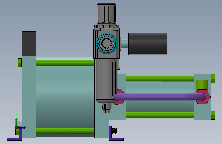Screen dimensions: 222x144
Task: Select the gray regulator adjustment knob
Action: [107, 14]
